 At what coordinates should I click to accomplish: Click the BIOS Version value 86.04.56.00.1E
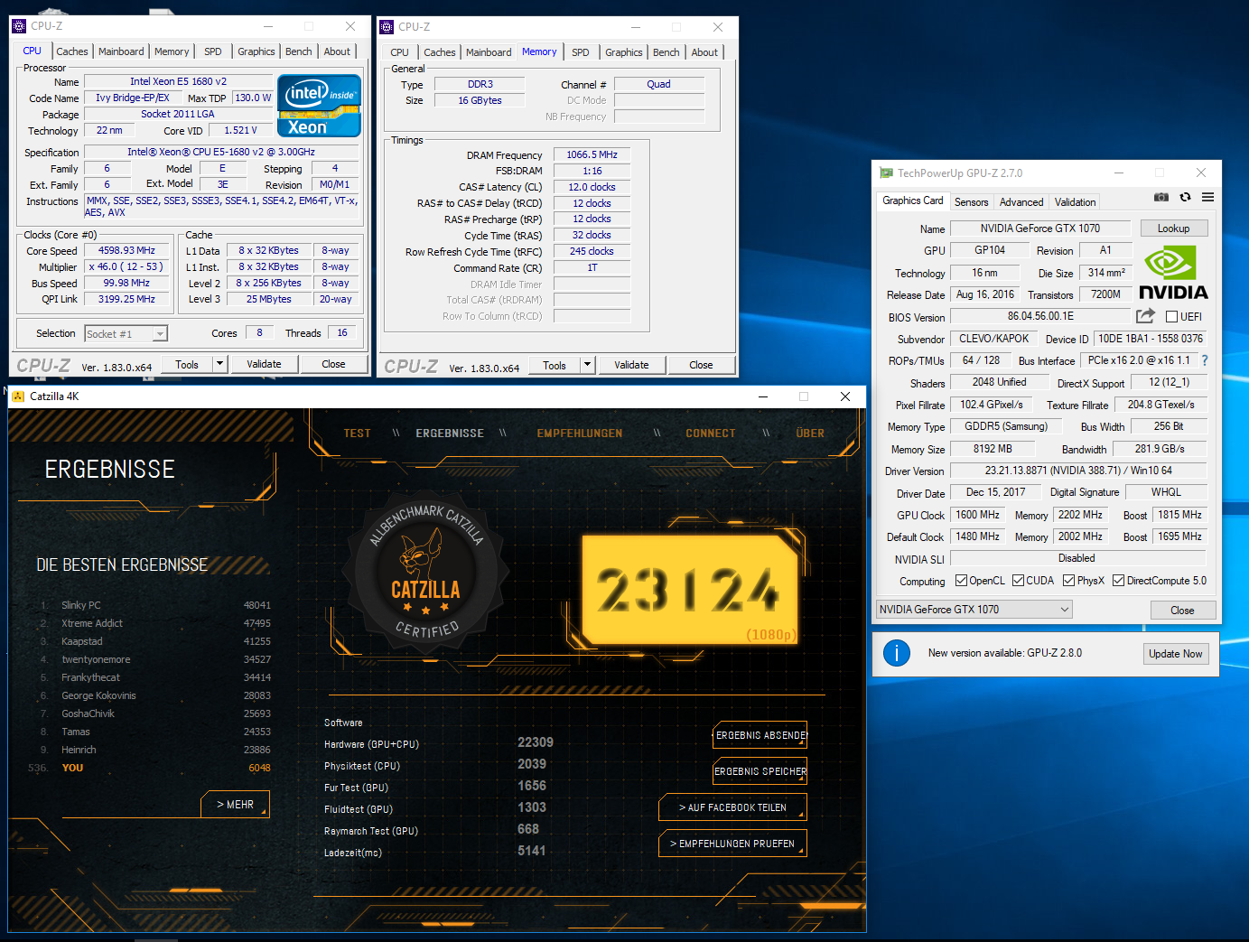1040,316
